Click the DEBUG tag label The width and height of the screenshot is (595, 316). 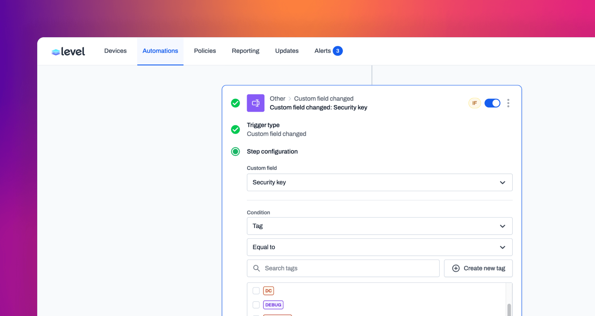[273, 305]
